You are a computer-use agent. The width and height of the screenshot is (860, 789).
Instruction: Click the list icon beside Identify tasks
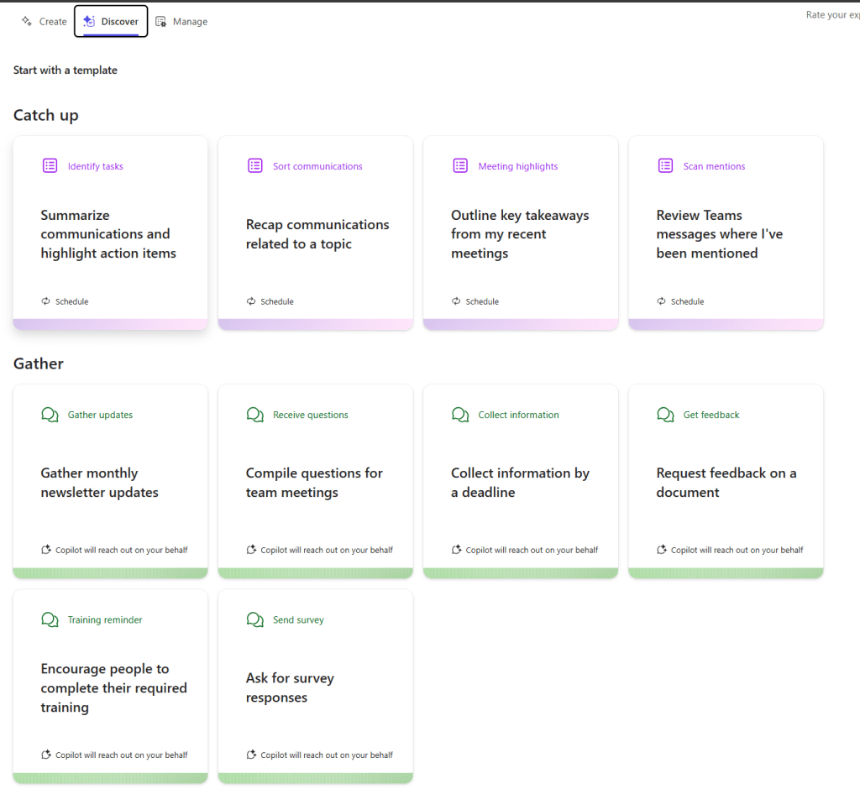click(50, 166)
